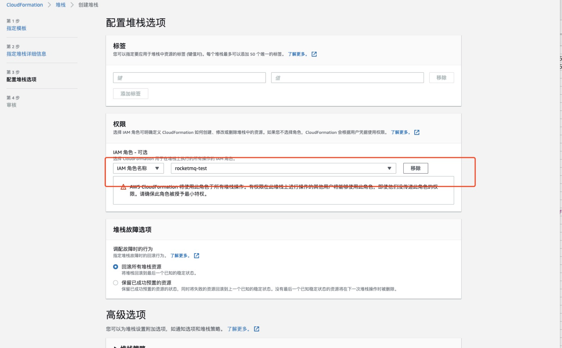Screen dimensions: 562x348
Task: Click the 键 tag key input field
Action: click(x=189, y=78)
